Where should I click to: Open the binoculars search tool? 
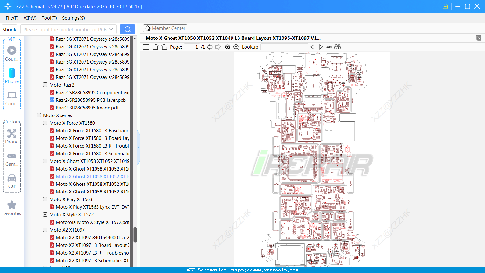[x=337, y=47]
